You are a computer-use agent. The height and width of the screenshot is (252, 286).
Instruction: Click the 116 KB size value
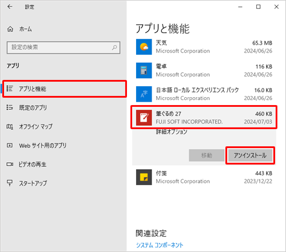coord(264,67)
